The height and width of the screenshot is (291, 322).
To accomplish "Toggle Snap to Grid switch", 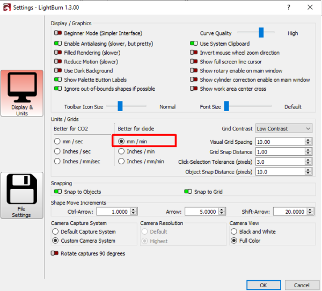I will pos(188,192).
